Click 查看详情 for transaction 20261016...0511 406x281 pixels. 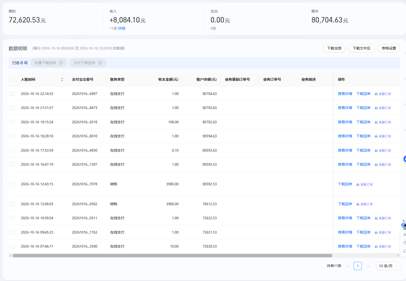pos(345,218)
